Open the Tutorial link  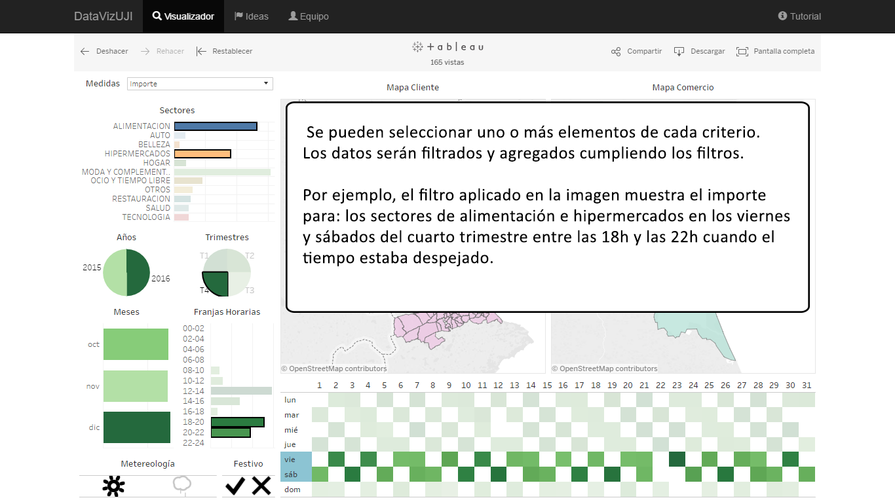tap(799, 16)
